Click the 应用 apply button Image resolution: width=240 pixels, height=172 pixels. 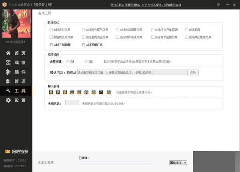(193, 73)
